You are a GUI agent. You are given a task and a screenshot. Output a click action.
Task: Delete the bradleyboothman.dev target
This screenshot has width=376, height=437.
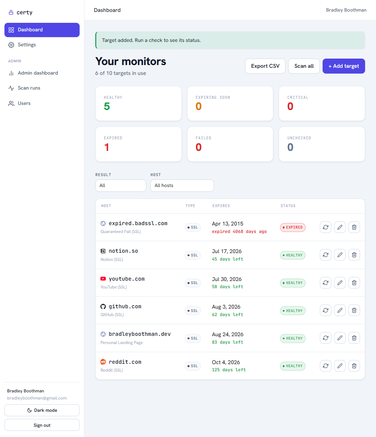pyautogui.click(x=354, y=338)
